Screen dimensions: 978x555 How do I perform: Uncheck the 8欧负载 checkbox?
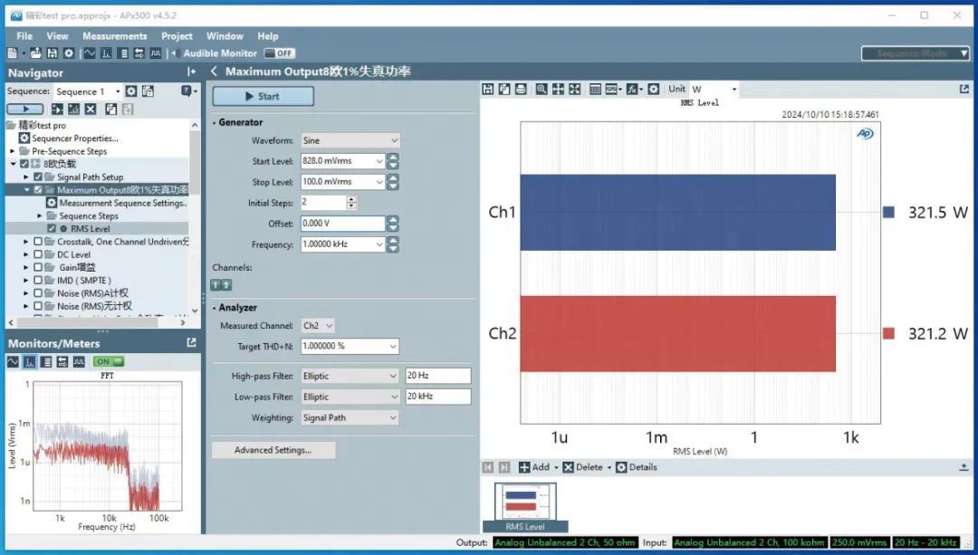(x=24, y=164)
